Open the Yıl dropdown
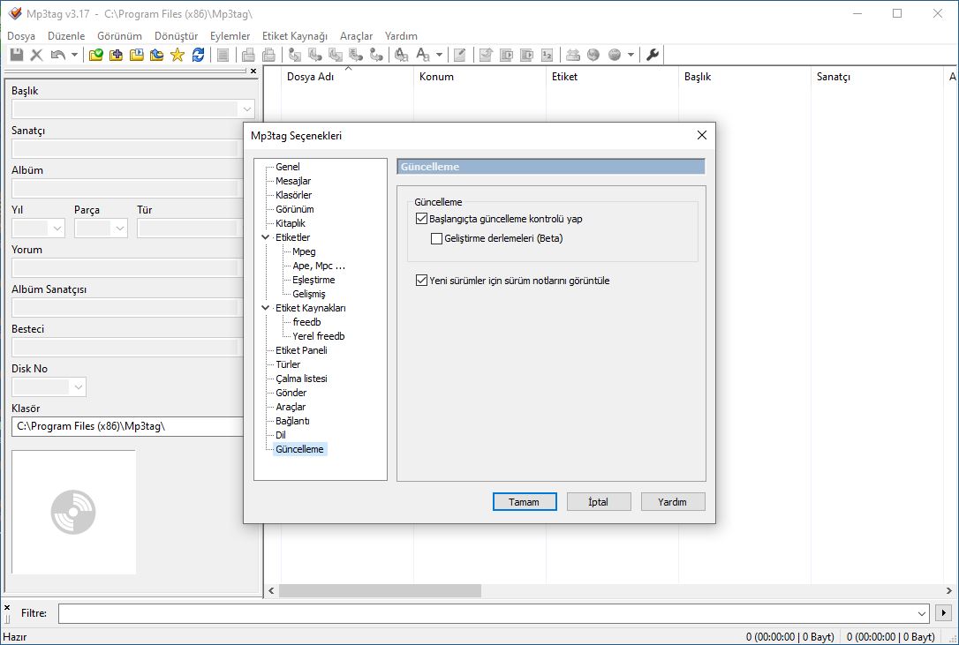This screenshot has height=645, width=959. pyautogui.click(x=57, y=229)
